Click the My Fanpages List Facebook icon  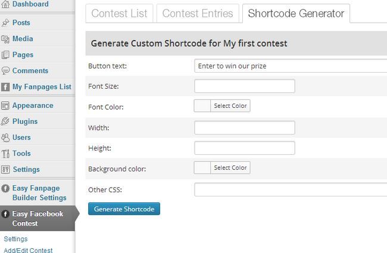[x=5, y=87]
